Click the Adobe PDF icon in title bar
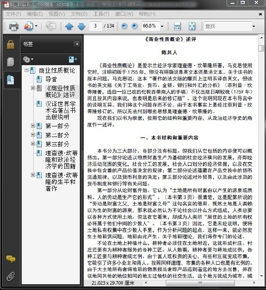Viewport: 266px width, 290px height. pos(6,4)
